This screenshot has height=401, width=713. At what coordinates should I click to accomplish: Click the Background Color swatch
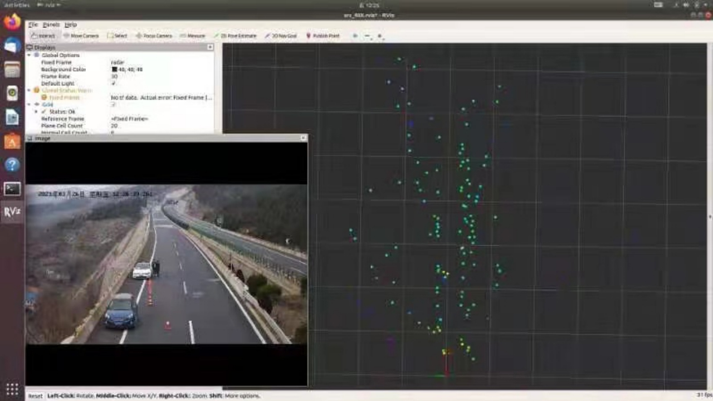[x=114, y=70]
